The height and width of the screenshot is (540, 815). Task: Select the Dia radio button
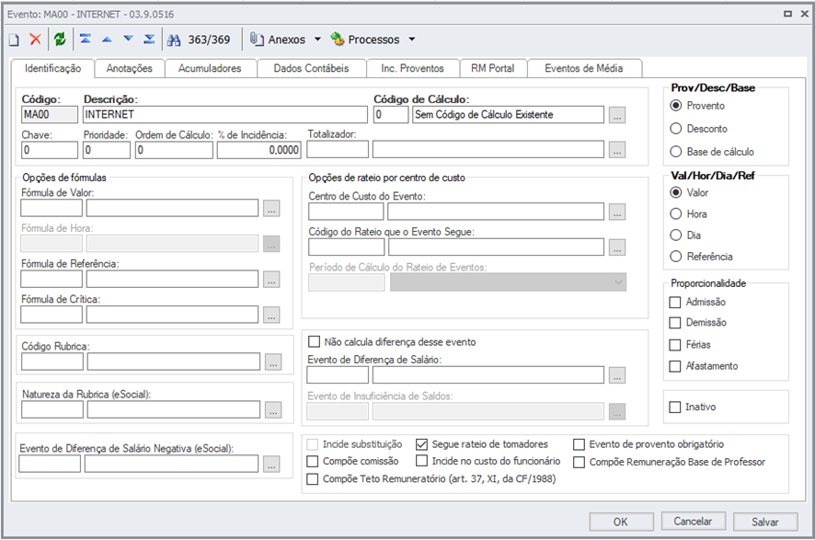[x=676, y=235]
